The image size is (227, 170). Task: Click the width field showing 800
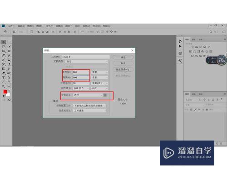(x=81, y=72)
